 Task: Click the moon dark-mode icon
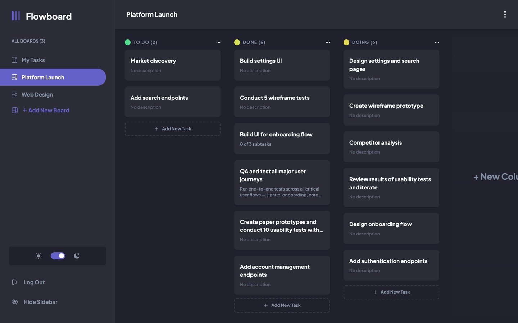click(77, 256)
